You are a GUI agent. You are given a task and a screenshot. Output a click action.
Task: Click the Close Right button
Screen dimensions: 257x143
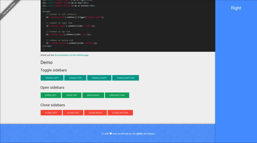click(x=95, y=113)
